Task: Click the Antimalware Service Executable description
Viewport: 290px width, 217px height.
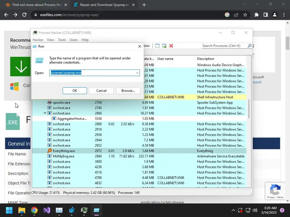Action: coord(221,156)
